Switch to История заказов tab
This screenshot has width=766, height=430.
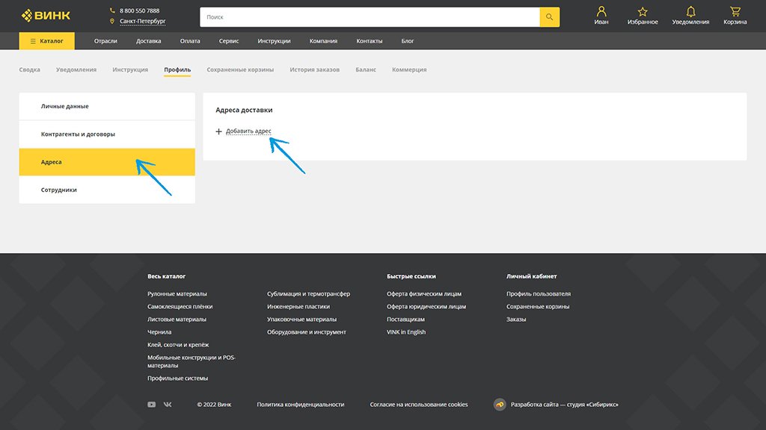pos(315,69)
